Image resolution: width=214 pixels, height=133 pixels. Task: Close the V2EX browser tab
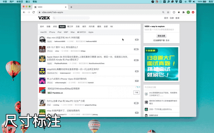tap(66, 7)
